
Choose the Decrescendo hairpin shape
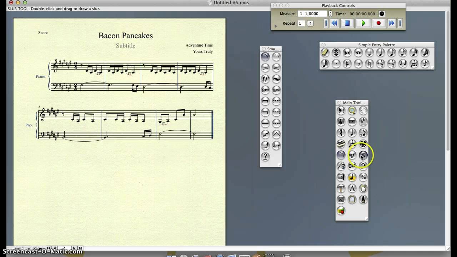(265, 67)
